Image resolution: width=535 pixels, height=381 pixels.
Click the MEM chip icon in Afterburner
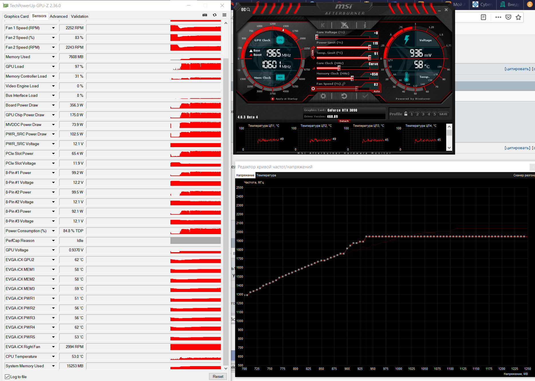tap(280, 77)
